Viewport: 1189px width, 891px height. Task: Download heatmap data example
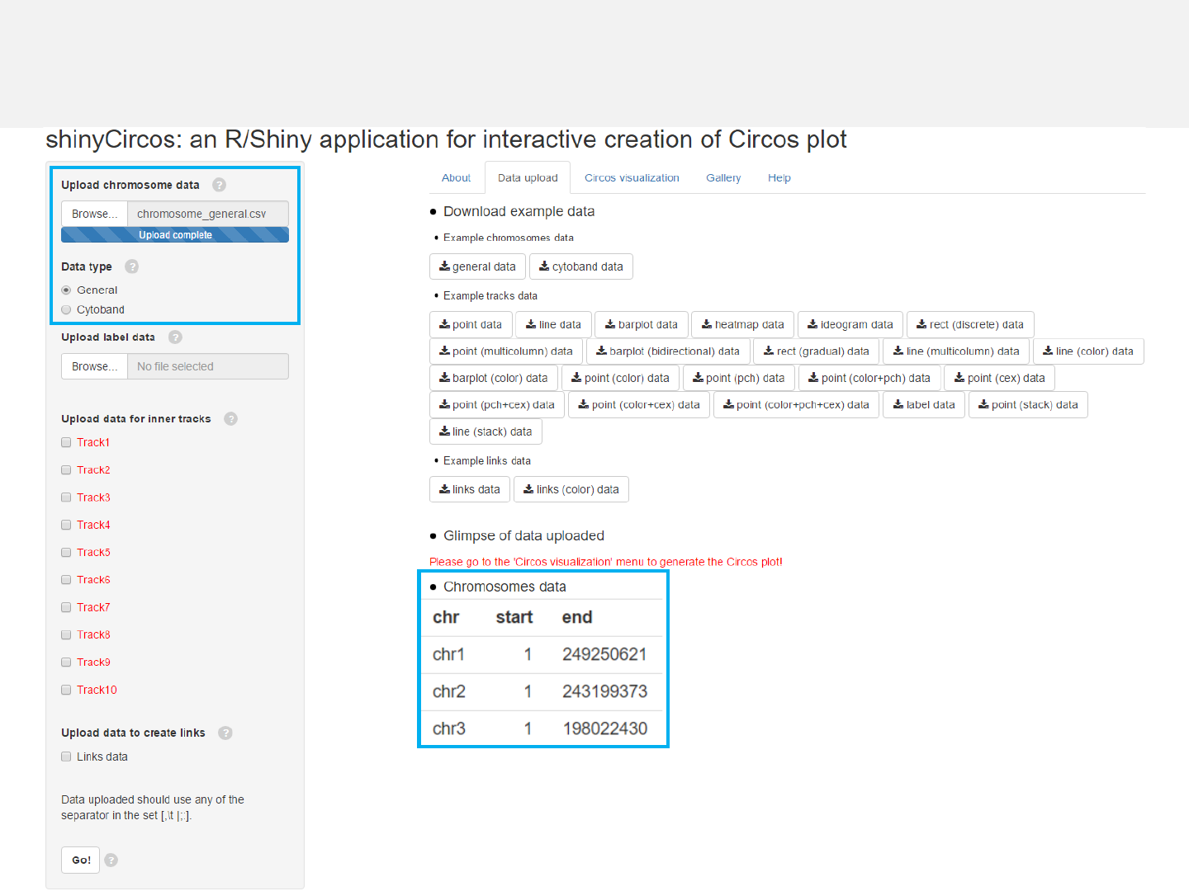click(x=743, y=324)
